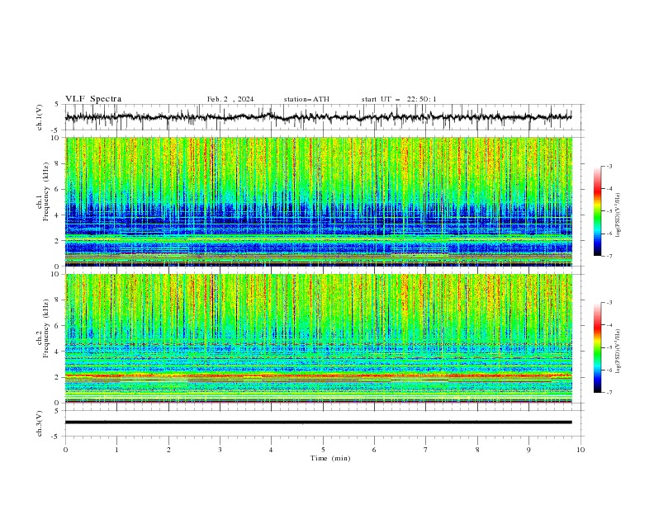Click the "-3" tick on ch.1 color bar
Screen dimensions: 654x505
tap(609, 166)
